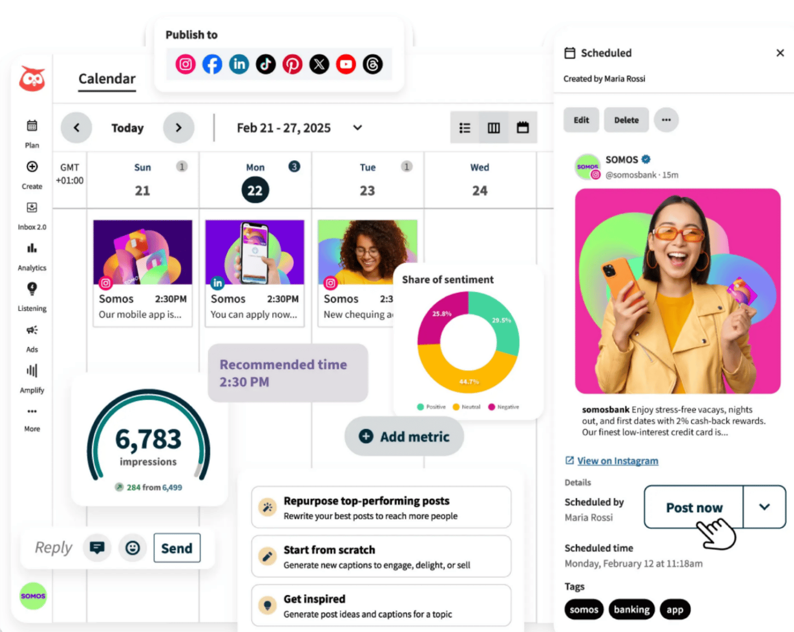794x632 pixels.
Task: Select TikTok as publishing network
Action: point(265,64)
